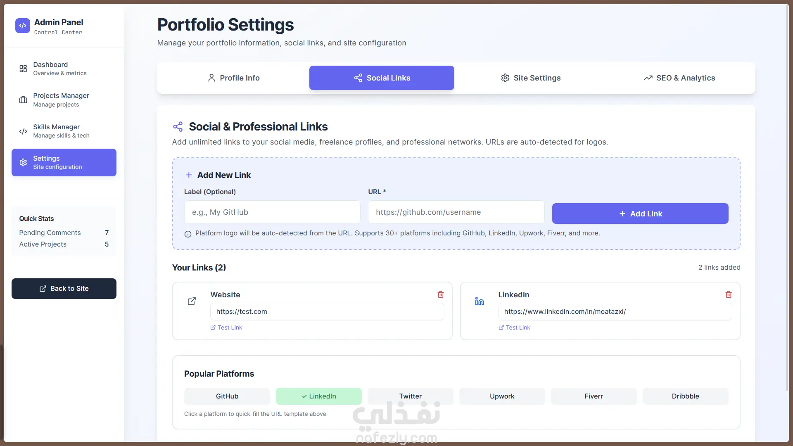Click the plus icon next to Add New Link

[189, 175]
